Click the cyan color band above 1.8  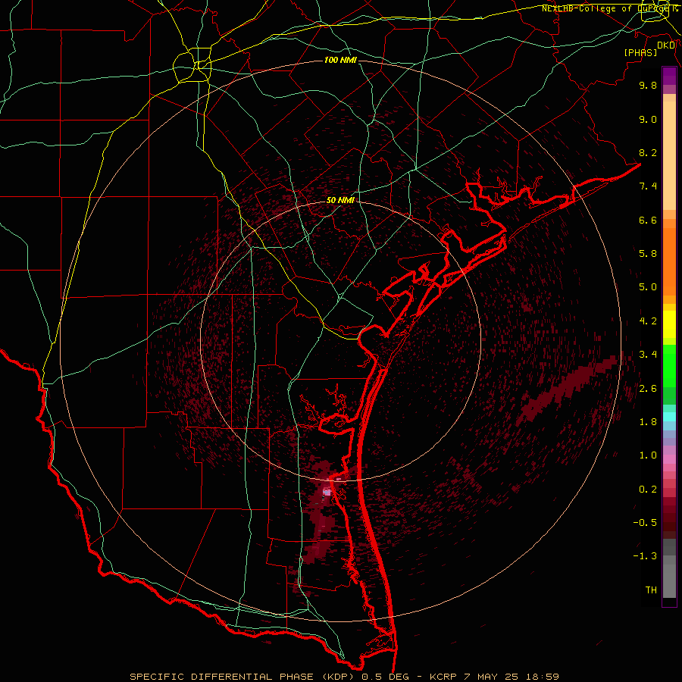[669, 417]
